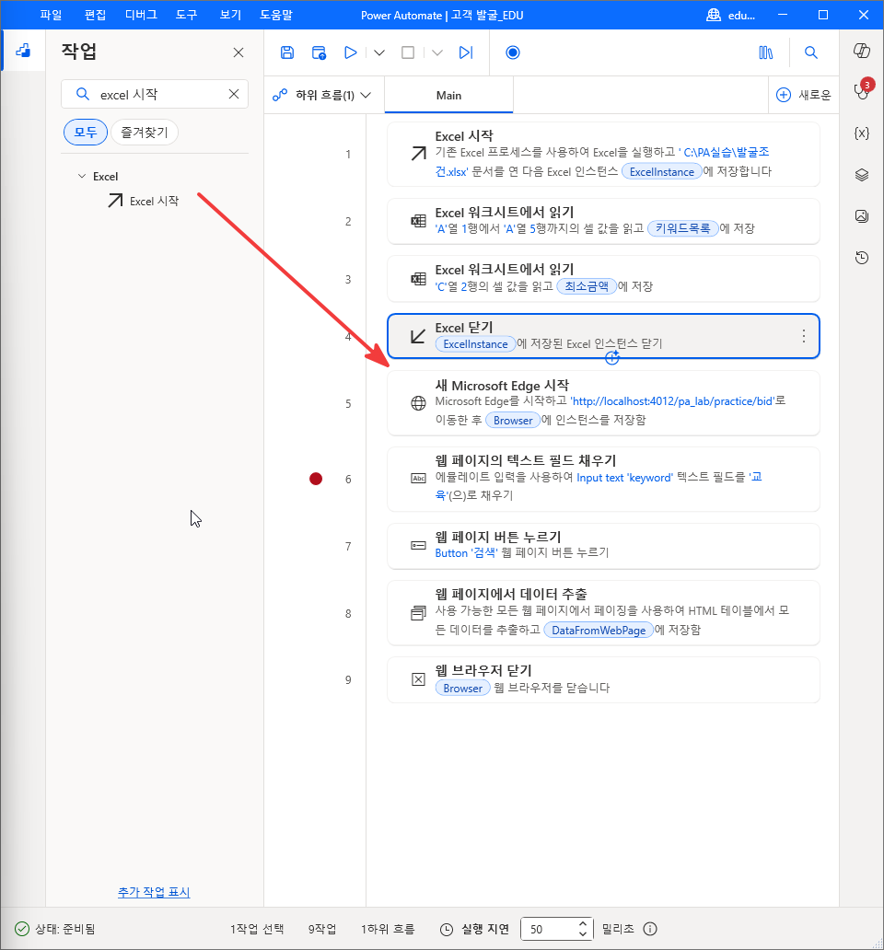884x950 pixels.
Task: Open the Variables {x} panel
Action: click(862, 133)
